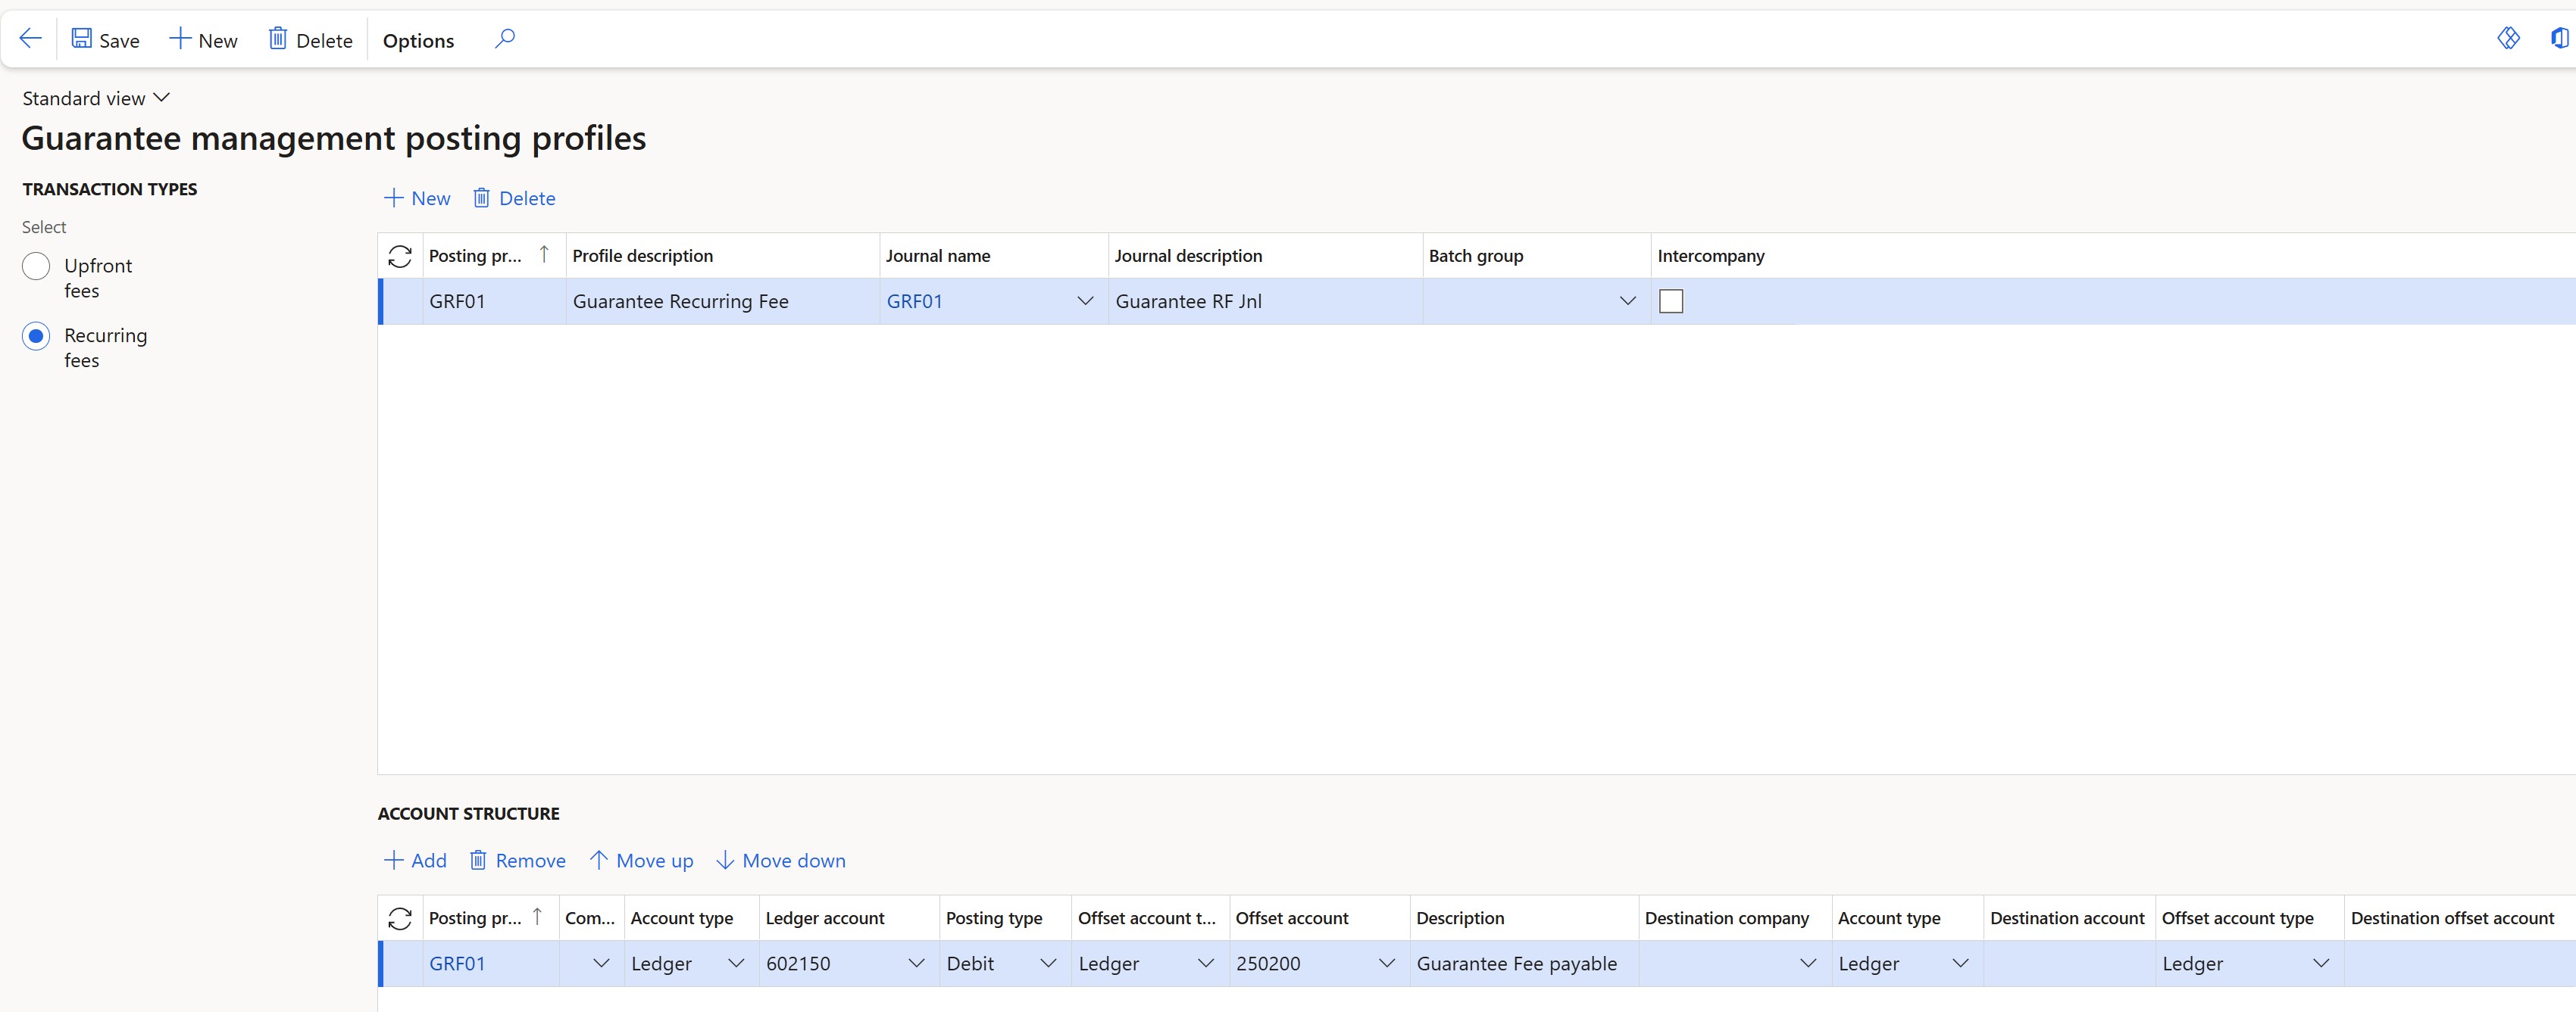Viewport: 2576px width, 1012px height.
Task: Click Remove under Account Structure
Action: coord(517,860)
